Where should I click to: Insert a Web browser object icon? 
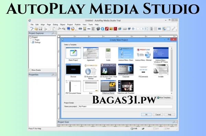[120, 29]
